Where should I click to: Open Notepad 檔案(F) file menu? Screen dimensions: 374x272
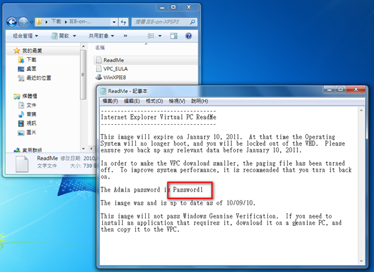110,101
